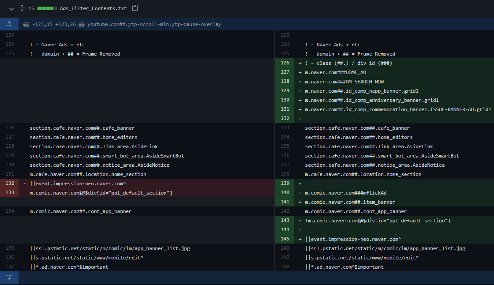Click added line m.naver.com###MM_SEARCH_NOW
The height and width of the screenshot is (285, 494).
click(x=344, y=82)
